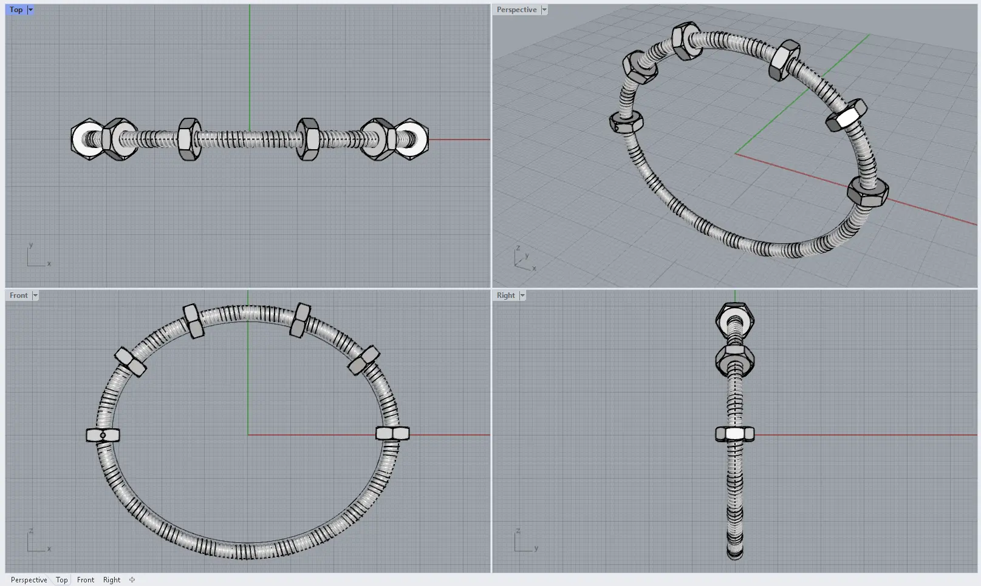Switch to the Top tab at bottom
981x586 pixels.
(x=62, y=580)
